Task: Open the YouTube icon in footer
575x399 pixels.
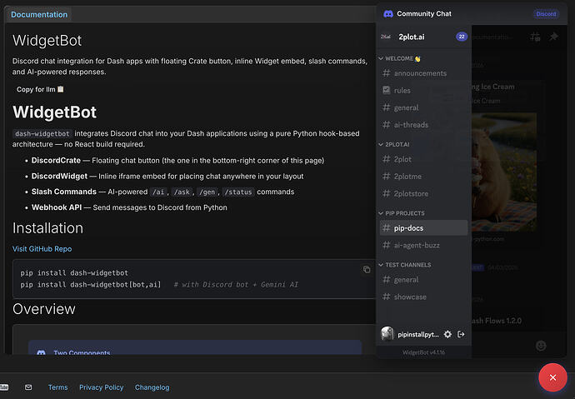Action: (x=3, y=387)
